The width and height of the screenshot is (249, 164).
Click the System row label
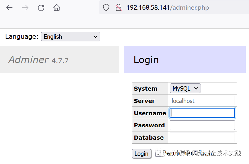(145, 89)
